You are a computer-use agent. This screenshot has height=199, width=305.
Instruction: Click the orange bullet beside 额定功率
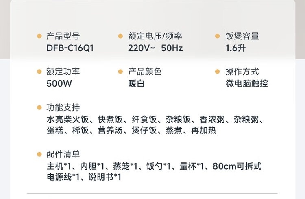tap(39, 72)
